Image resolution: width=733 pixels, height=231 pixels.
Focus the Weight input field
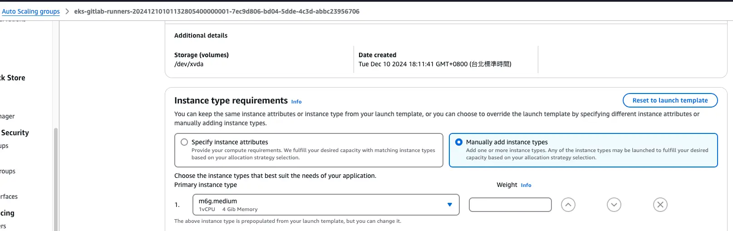click(510, 205)
